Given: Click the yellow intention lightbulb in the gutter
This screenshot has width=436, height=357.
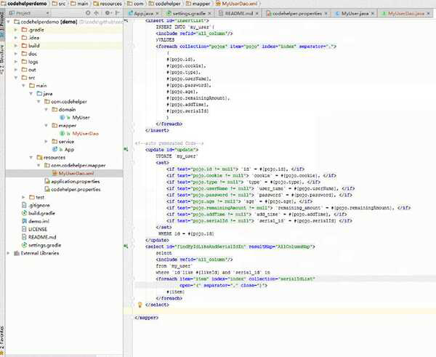Looking at the screenshot, I should click(140, 304).
